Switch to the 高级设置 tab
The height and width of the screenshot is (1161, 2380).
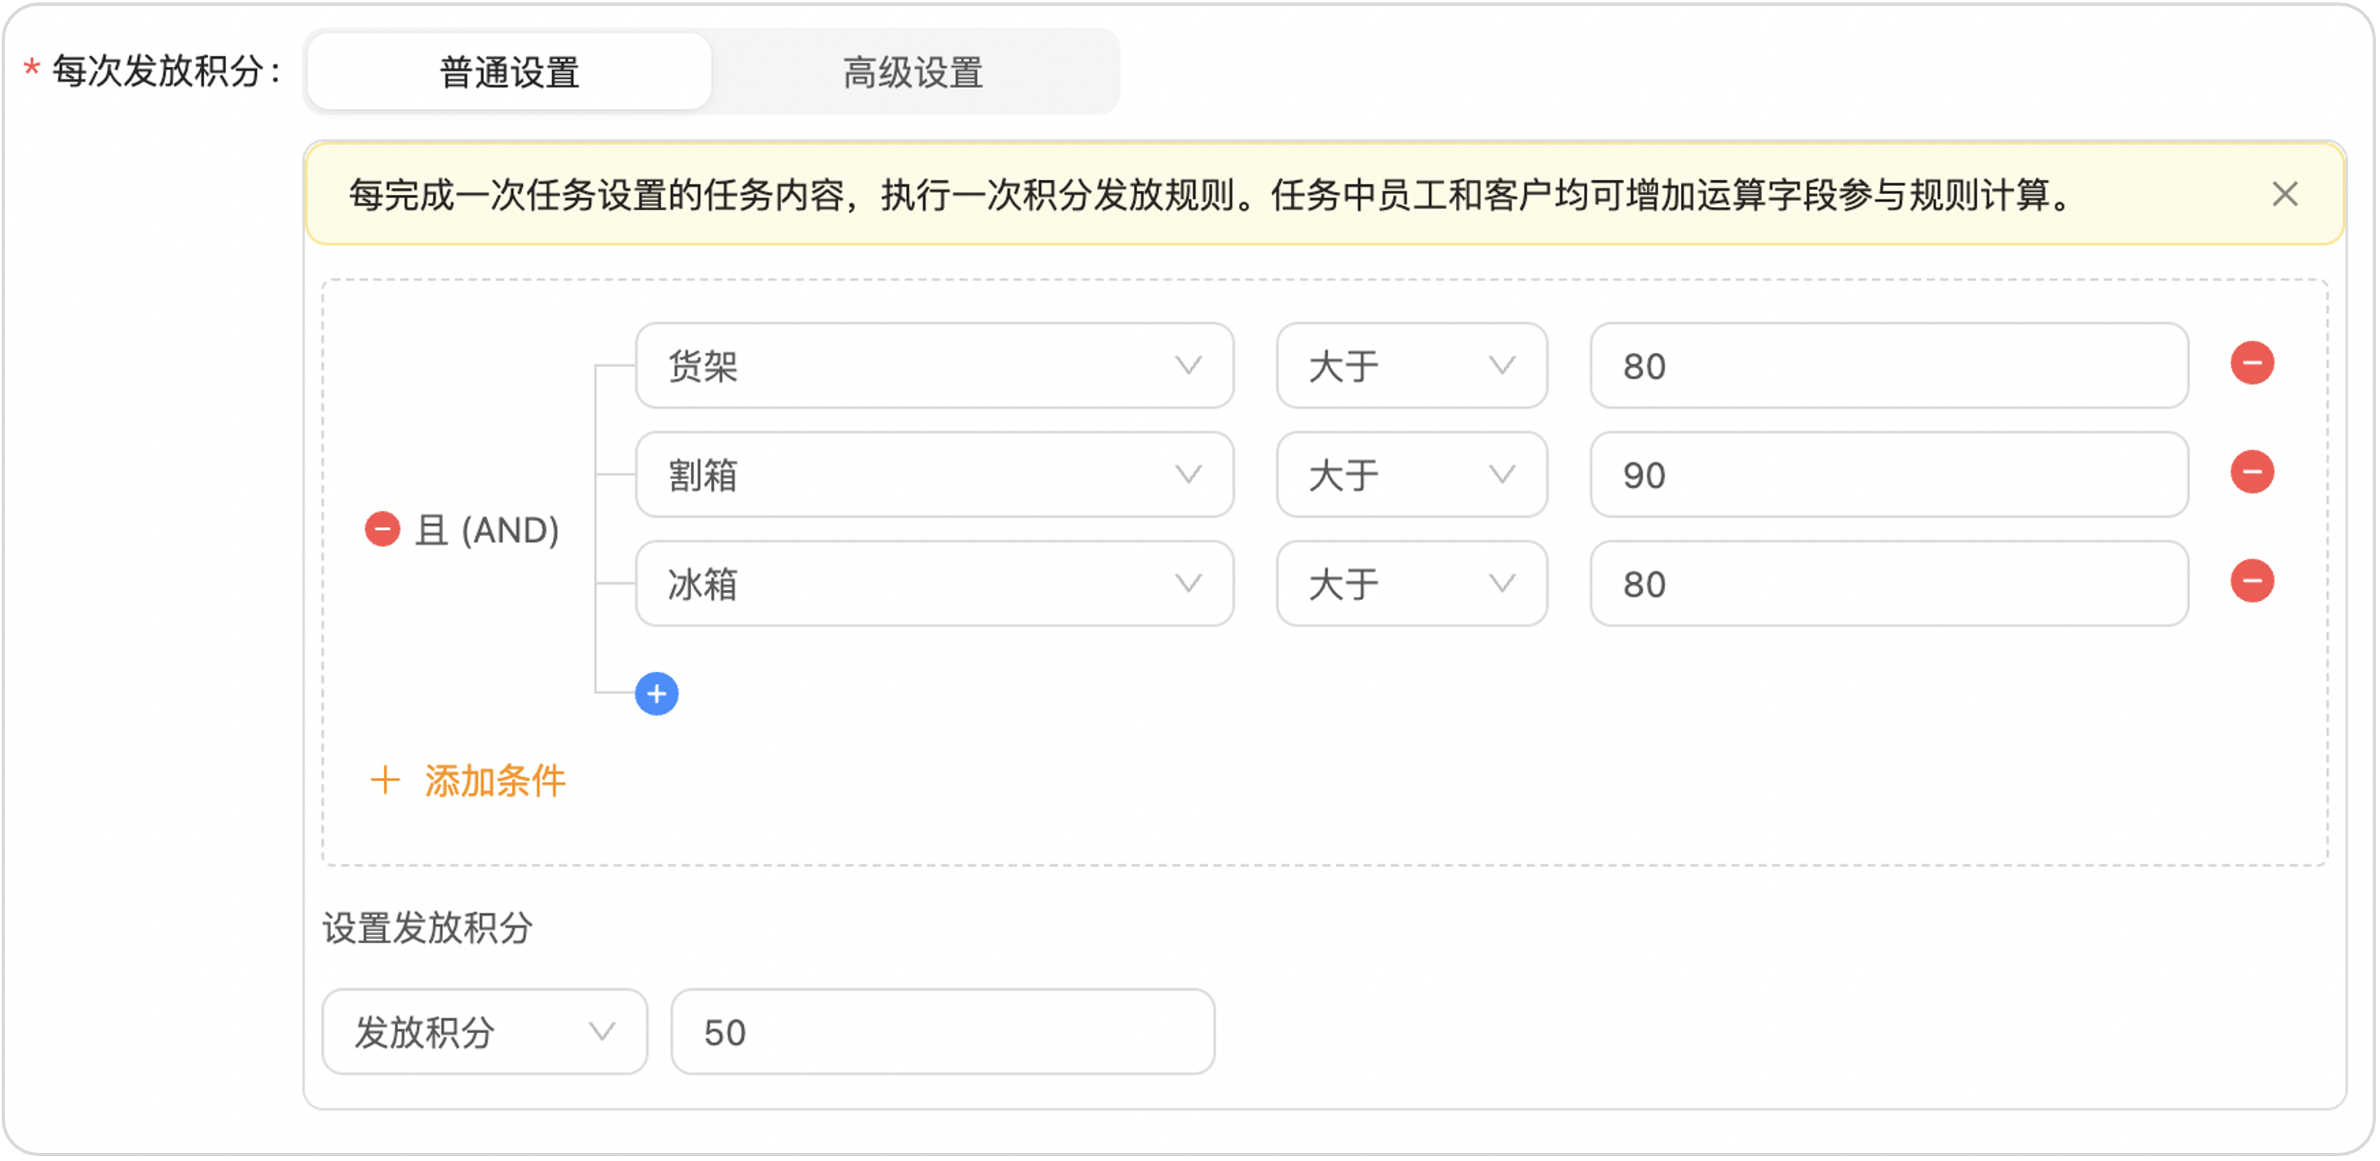pos(913,72)
